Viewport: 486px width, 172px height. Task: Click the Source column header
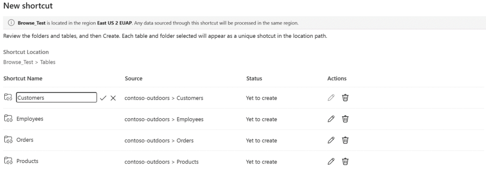click(133, 78)
